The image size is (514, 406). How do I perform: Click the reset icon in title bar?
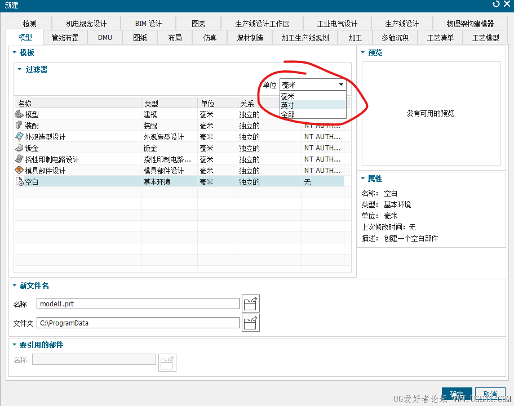[496, 5]
